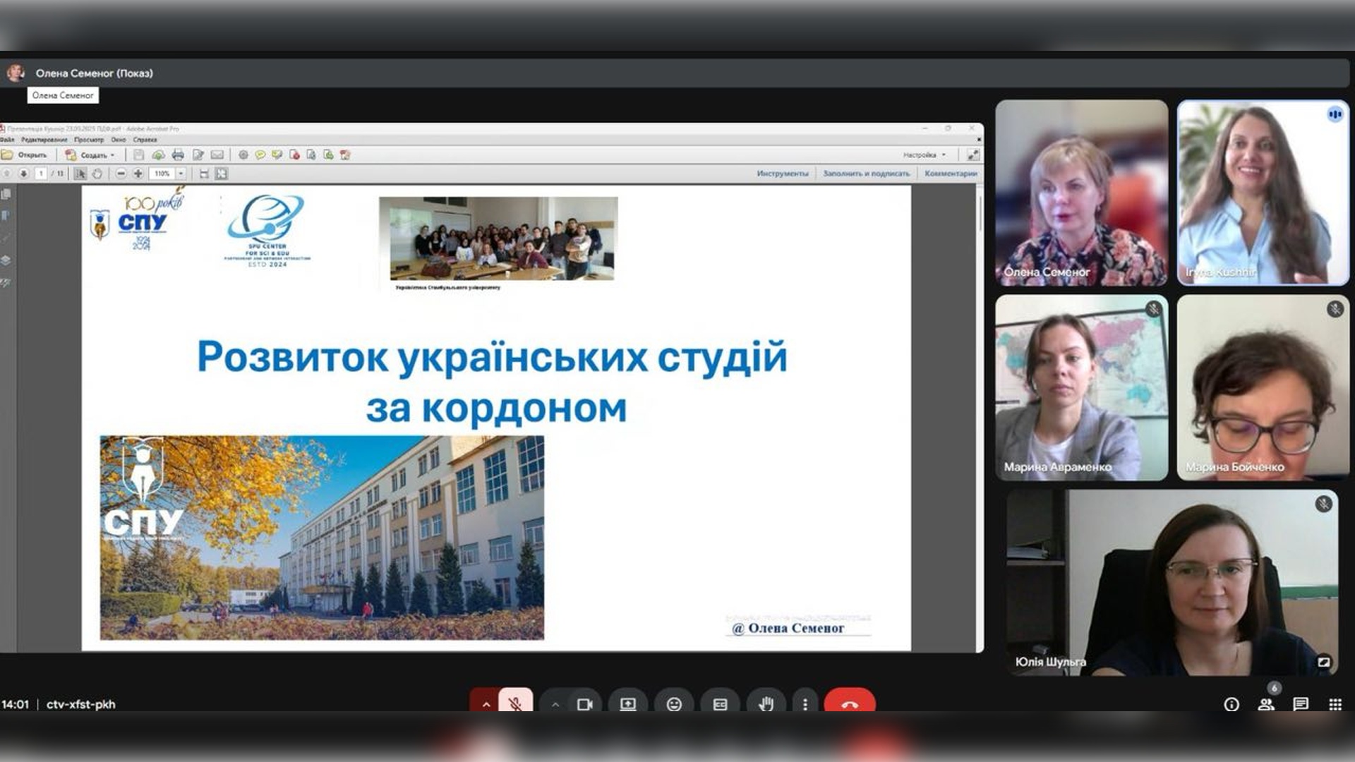Click the red leave call button
1355x762 pixels.
coord(850,704)
